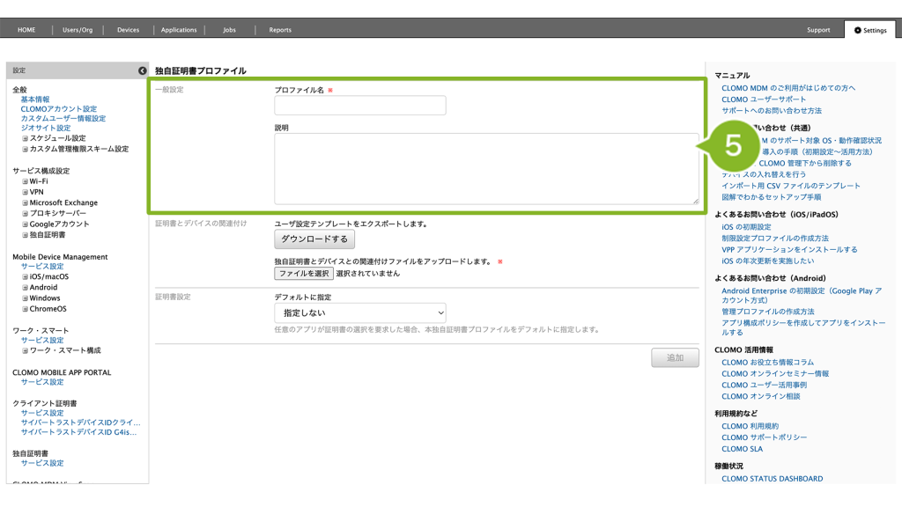Expand the スケジュール設定 node
The height and width of the screenshot is (507, 902).
pyautogui.click(x=26, y=138)
